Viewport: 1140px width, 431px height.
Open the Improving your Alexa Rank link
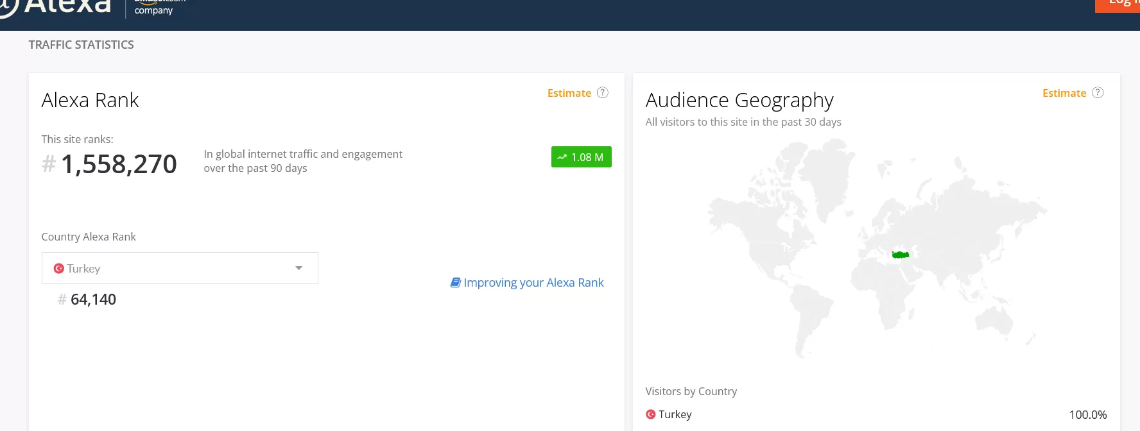[527, 282]
